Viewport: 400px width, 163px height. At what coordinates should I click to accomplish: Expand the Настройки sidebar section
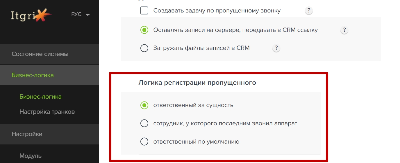pos(49,134)
